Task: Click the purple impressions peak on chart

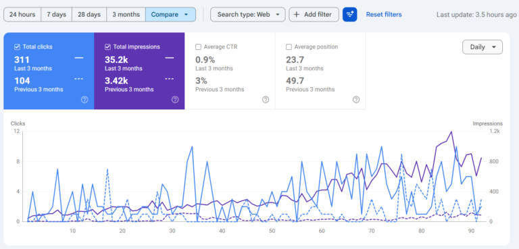Action: tap(451, 132)
